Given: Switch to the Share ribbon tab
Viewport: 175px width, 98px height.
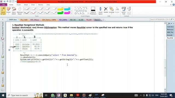Looking at the screenshot, I should click(x=26, y=5).
